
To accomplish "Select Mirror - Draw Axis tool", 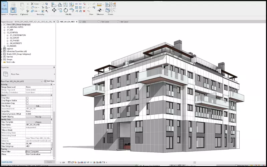I will 71,5.
